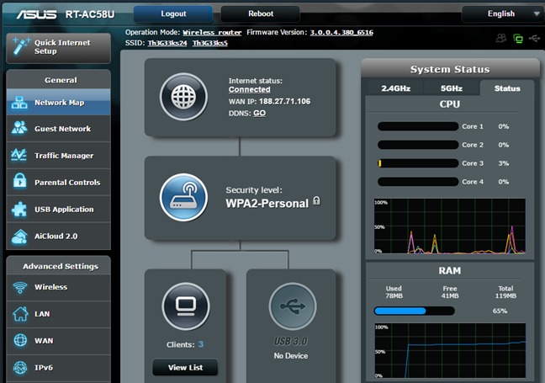Click the Th3G33ks24 SSID link
Viewport: 545px width, 383px height.
pos(167,43)
